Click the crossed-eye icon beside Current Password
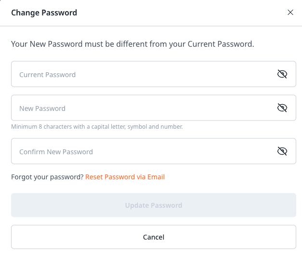 (282, 74)
